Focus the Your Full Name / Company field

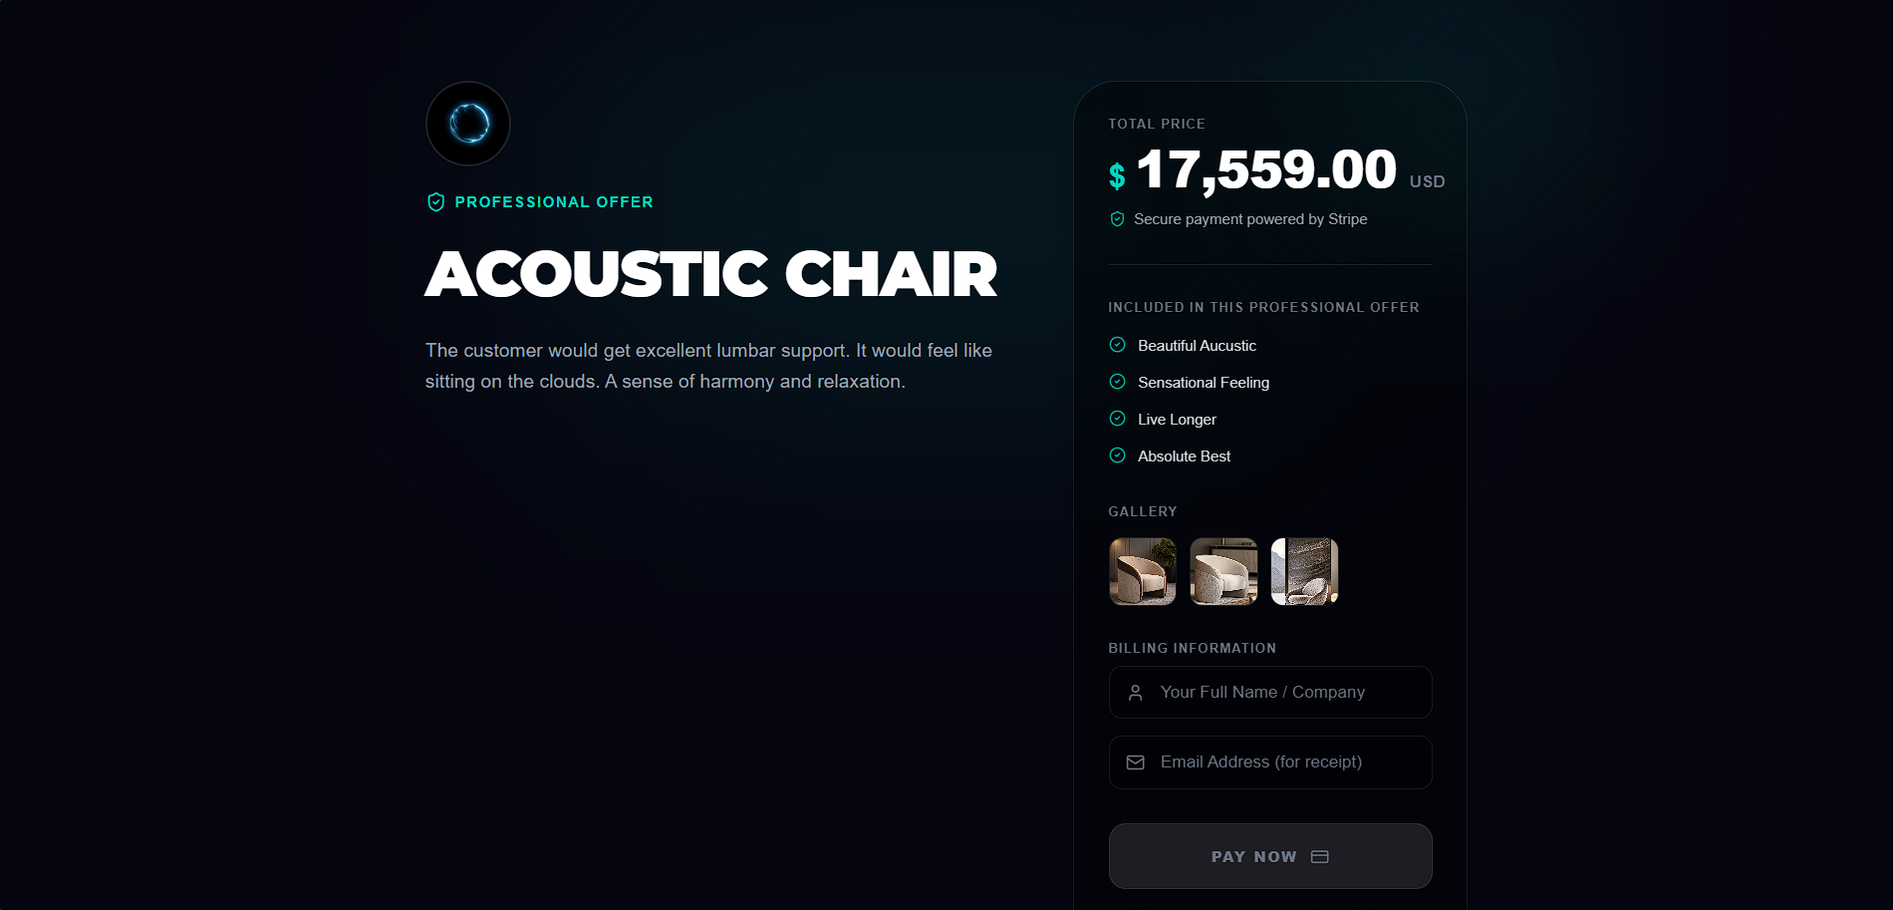(1285, 693)
